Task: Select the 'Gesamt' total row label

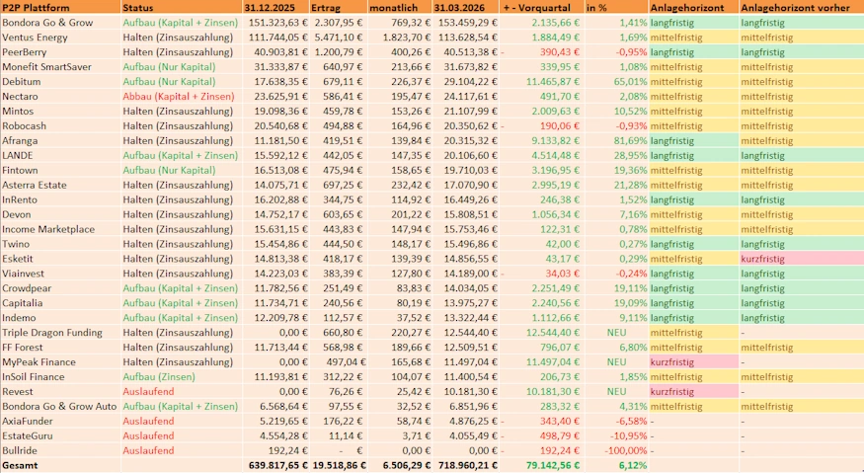Action: pos(60,465)
